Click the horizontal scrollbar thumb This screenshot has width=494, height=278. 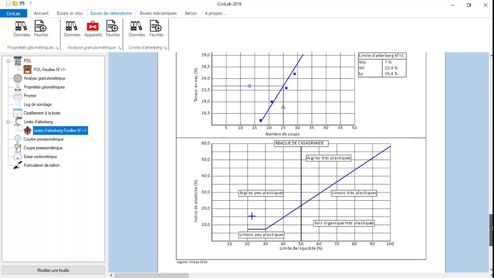click(x=151, y=275)
